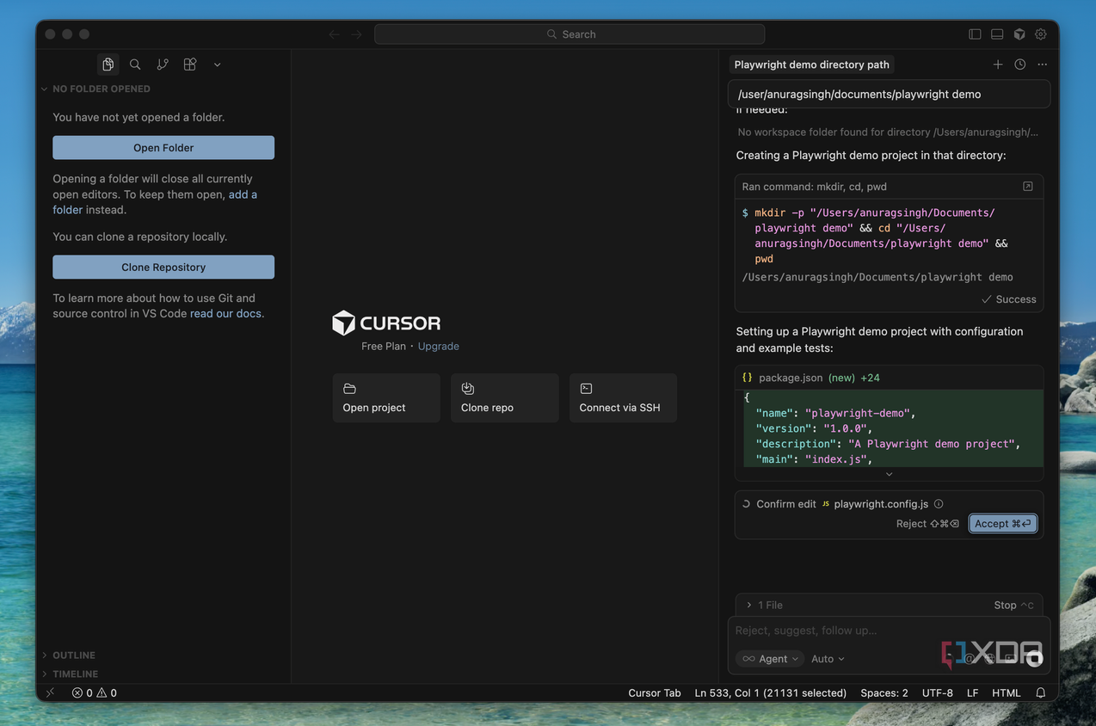The image size is (1096, 726).
Task: Select the UTF-8 encoding status item
Action: 938,692
